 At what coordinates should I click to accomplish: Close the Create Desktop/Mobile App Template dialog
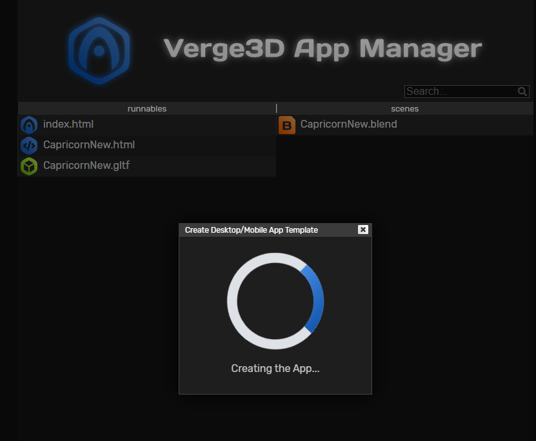[363, 230]
